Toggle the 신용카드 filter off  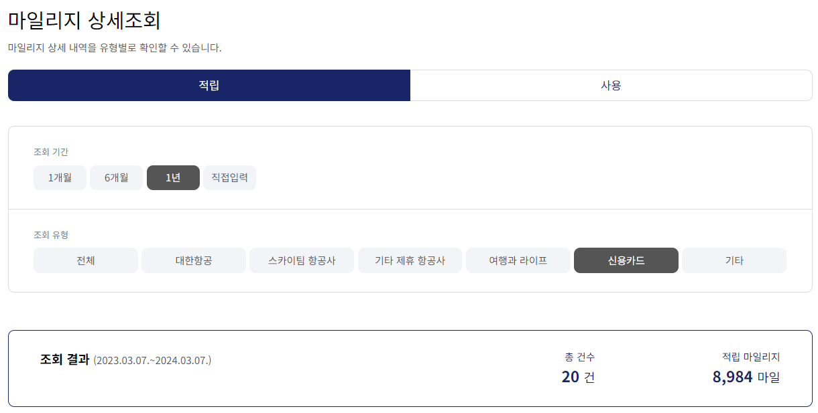pyautogui.click(x=626, y=260)
